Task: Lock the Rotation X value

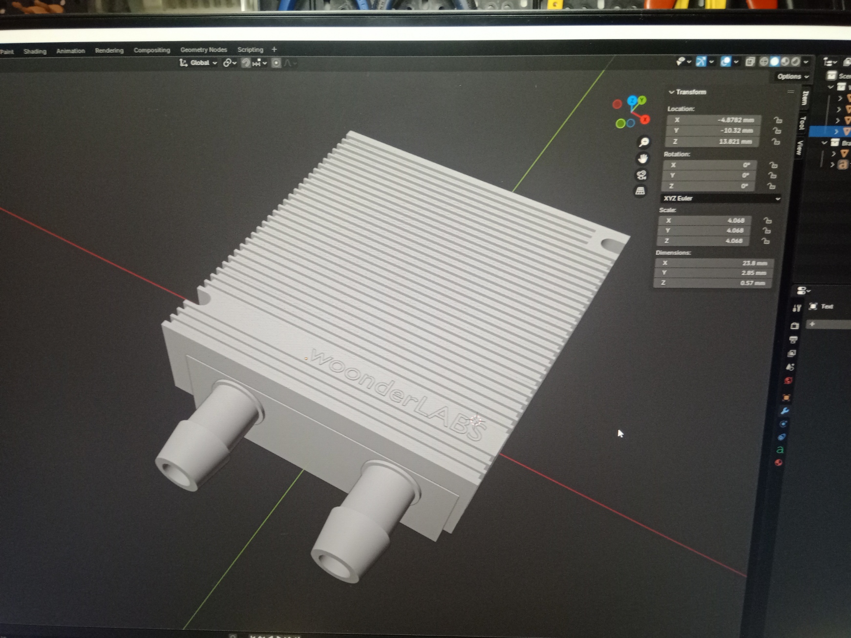Action: [773, 165]
